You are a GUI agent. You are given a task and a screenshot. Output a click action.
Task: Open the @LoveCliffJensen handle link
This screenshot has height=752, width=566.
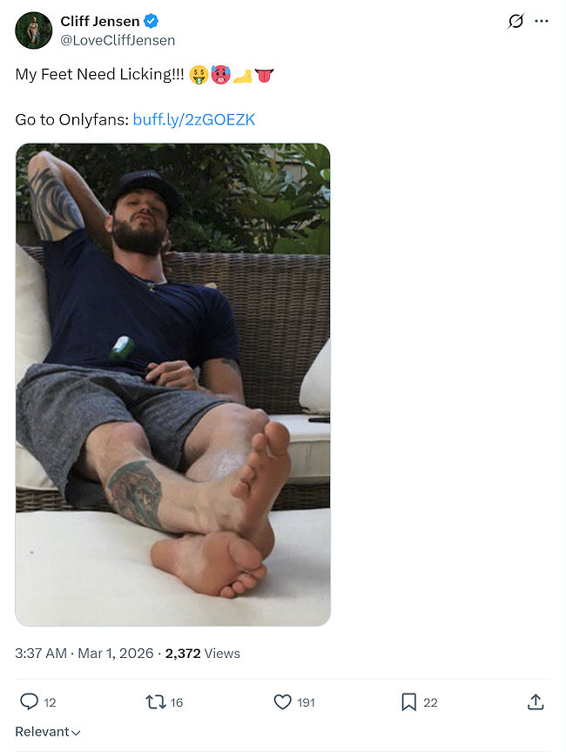click(118, 40)
